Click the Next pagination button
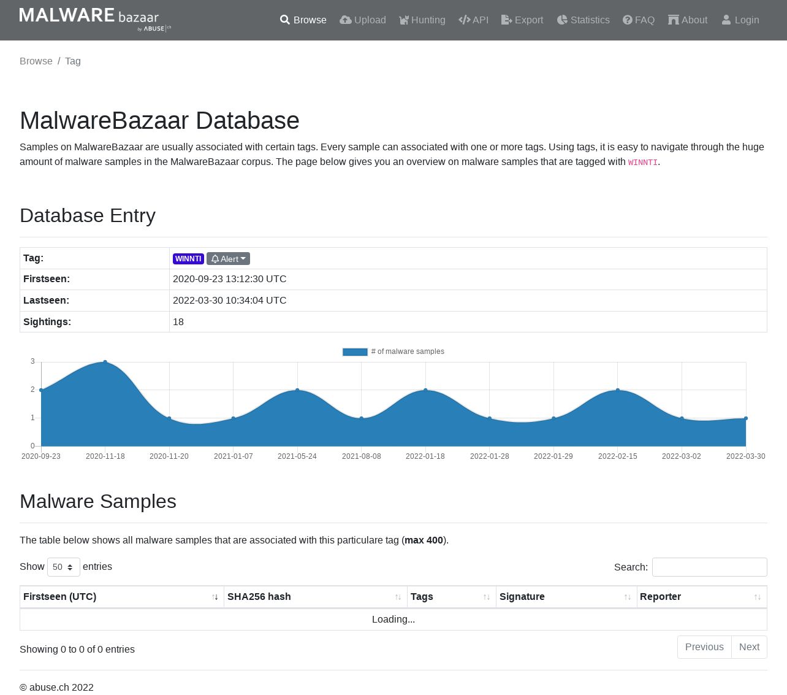 [x=749, y=647]
